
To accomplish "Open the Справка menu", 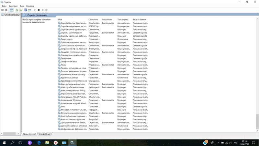I will coord(30,6).
